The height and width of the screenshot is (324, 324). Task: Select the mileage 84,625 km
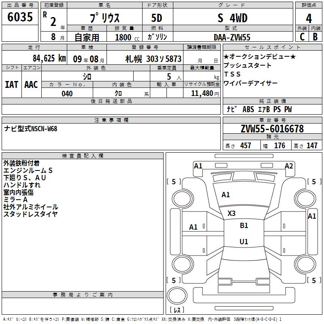tap(49, 58)
